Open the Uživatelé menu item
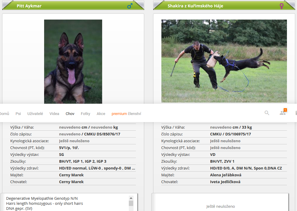The height and width of the screenshot is (211, 297). click(x=35, y=114)
